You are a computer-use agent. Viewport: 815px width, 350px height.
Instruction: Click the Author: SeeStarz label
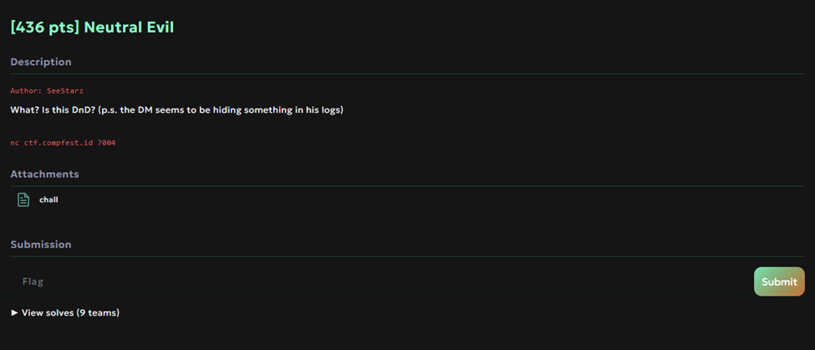point(47,91)
